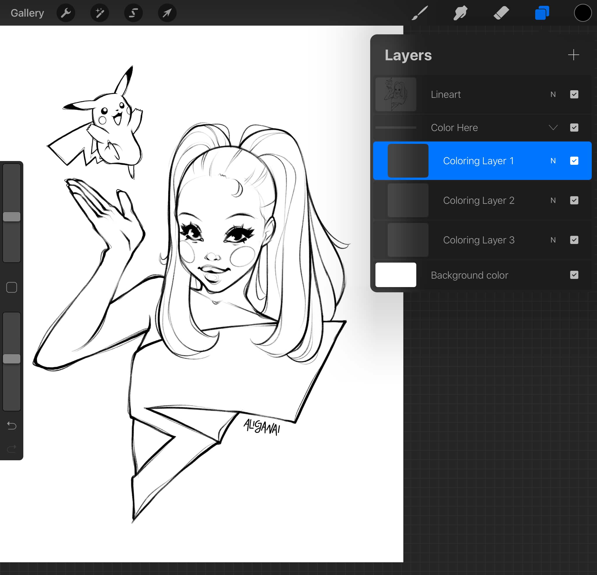Return to Gallery
597x575 pixels.
click(27, 13)
